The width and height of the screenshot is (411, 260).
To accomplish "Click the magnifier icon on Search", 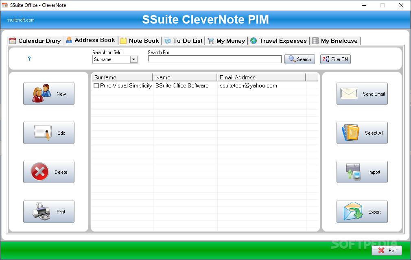I will tap(292, 59).
